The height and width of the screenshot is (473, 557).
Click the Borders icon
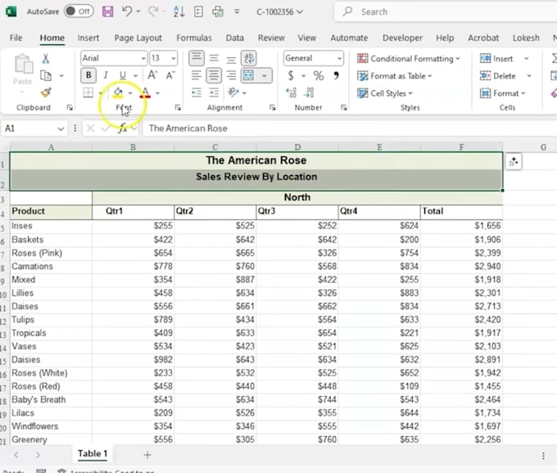click(x=88, y=92)
